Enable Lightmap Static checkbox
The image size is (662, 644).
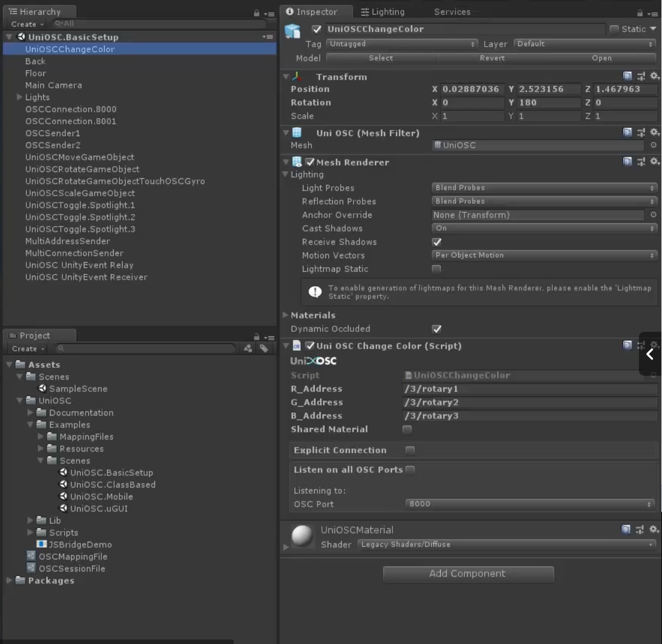pos(437,269)
